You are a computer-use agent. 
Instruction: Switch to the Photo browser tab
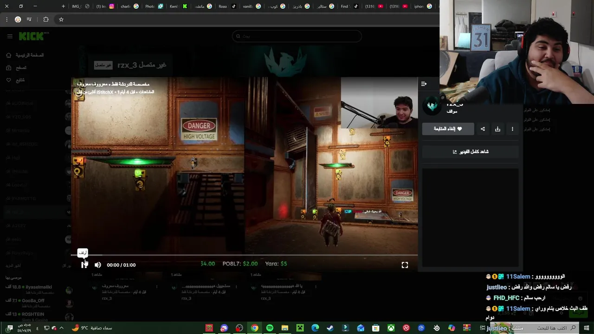(154, 6)
